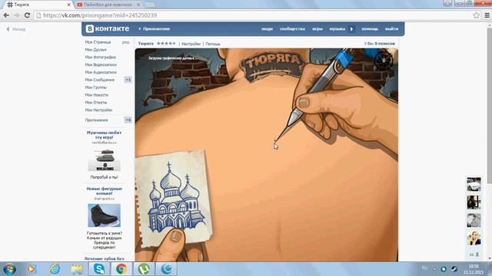Close the YouTube browser tab
This screenshot has width=492, height=276.
(x=138, y=5)
